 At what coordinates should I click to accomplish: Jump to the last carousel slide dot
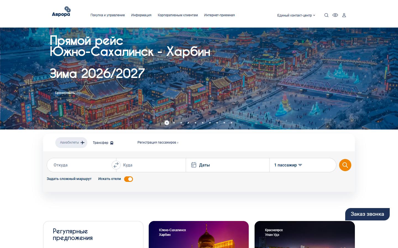point(231,123)
